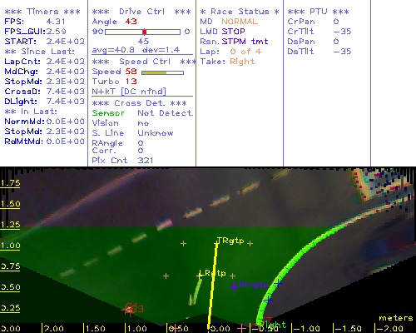The image size is (416, 333).
Task: Click the Turbo value 13
Action: tap(131, 82)
